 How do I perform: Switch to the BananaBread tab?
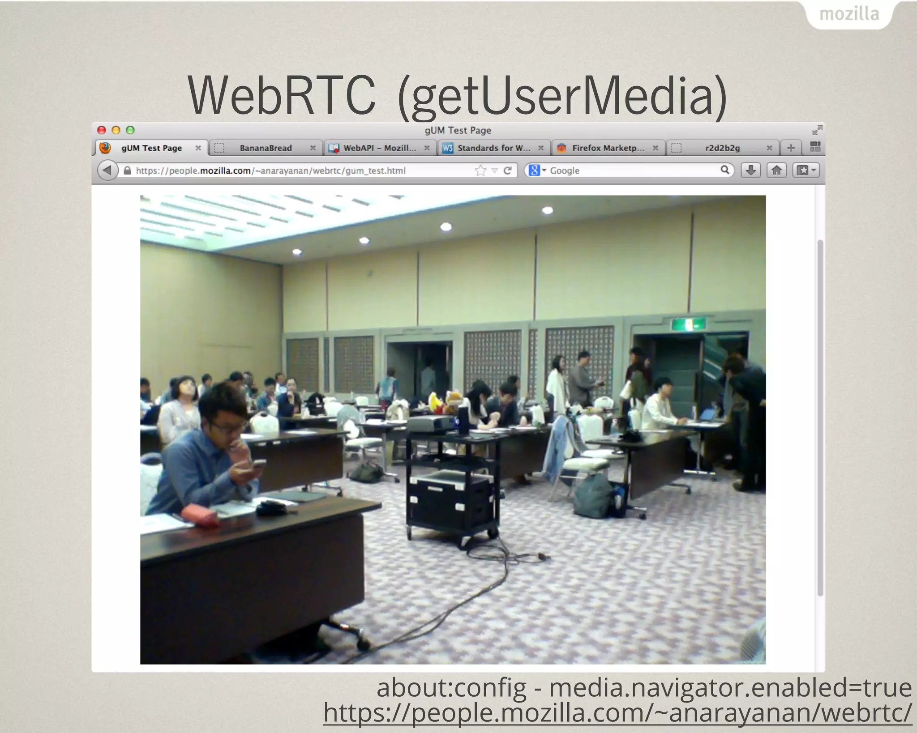(x=266, y=148)
